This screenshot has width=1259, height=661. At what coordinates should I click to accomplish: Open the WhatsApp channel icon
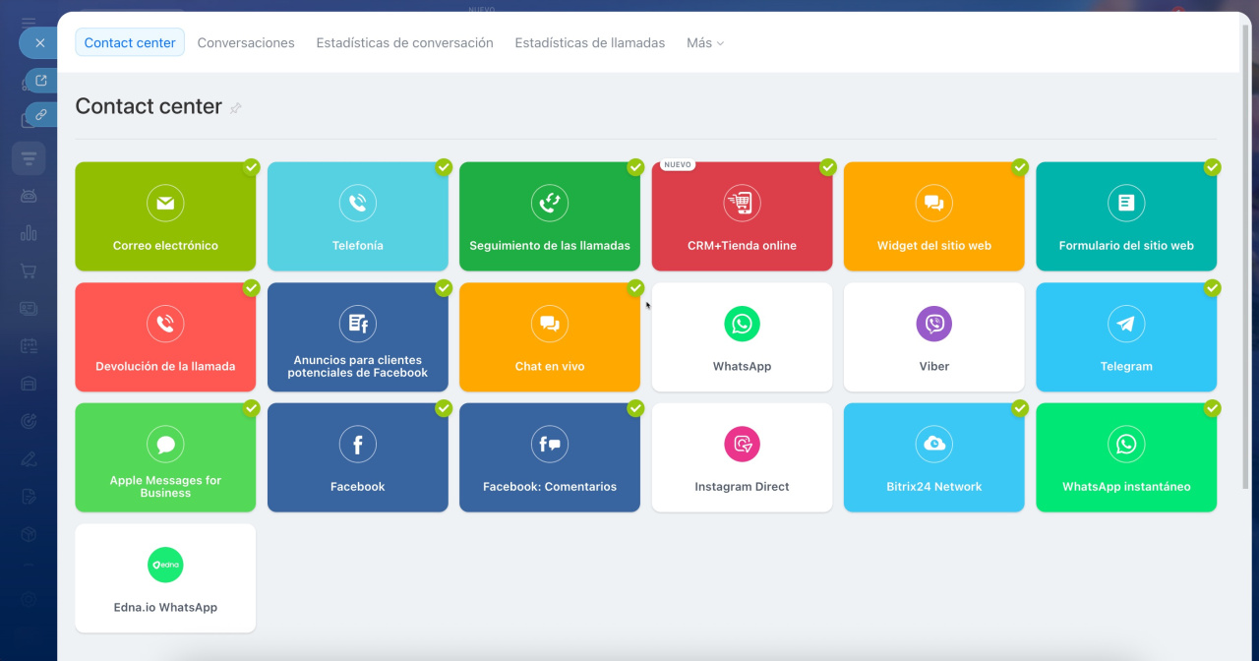[x=742, y=324]
